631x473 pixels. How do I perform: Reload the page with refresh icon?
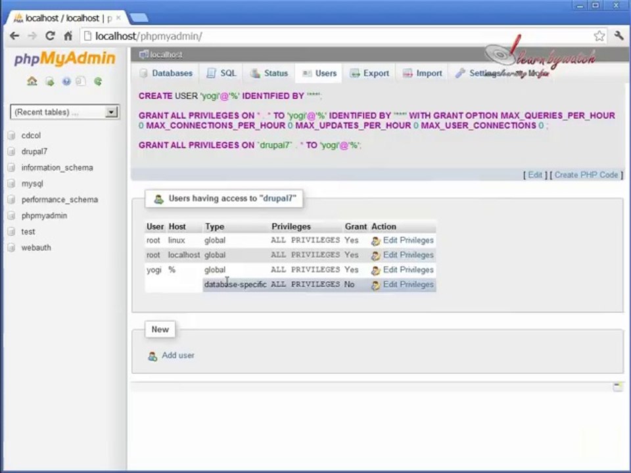click(x=50, y=35)
